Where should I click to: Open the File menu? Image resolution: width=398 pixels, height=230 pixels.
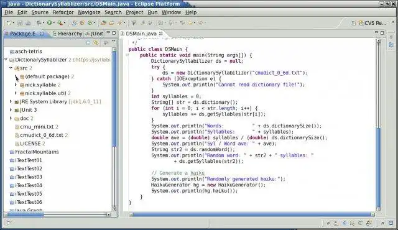9,12
